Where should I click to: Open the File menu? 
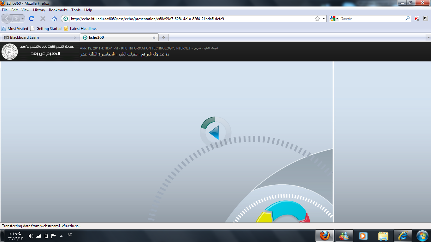pyautogui.click(x=4, y=10)
